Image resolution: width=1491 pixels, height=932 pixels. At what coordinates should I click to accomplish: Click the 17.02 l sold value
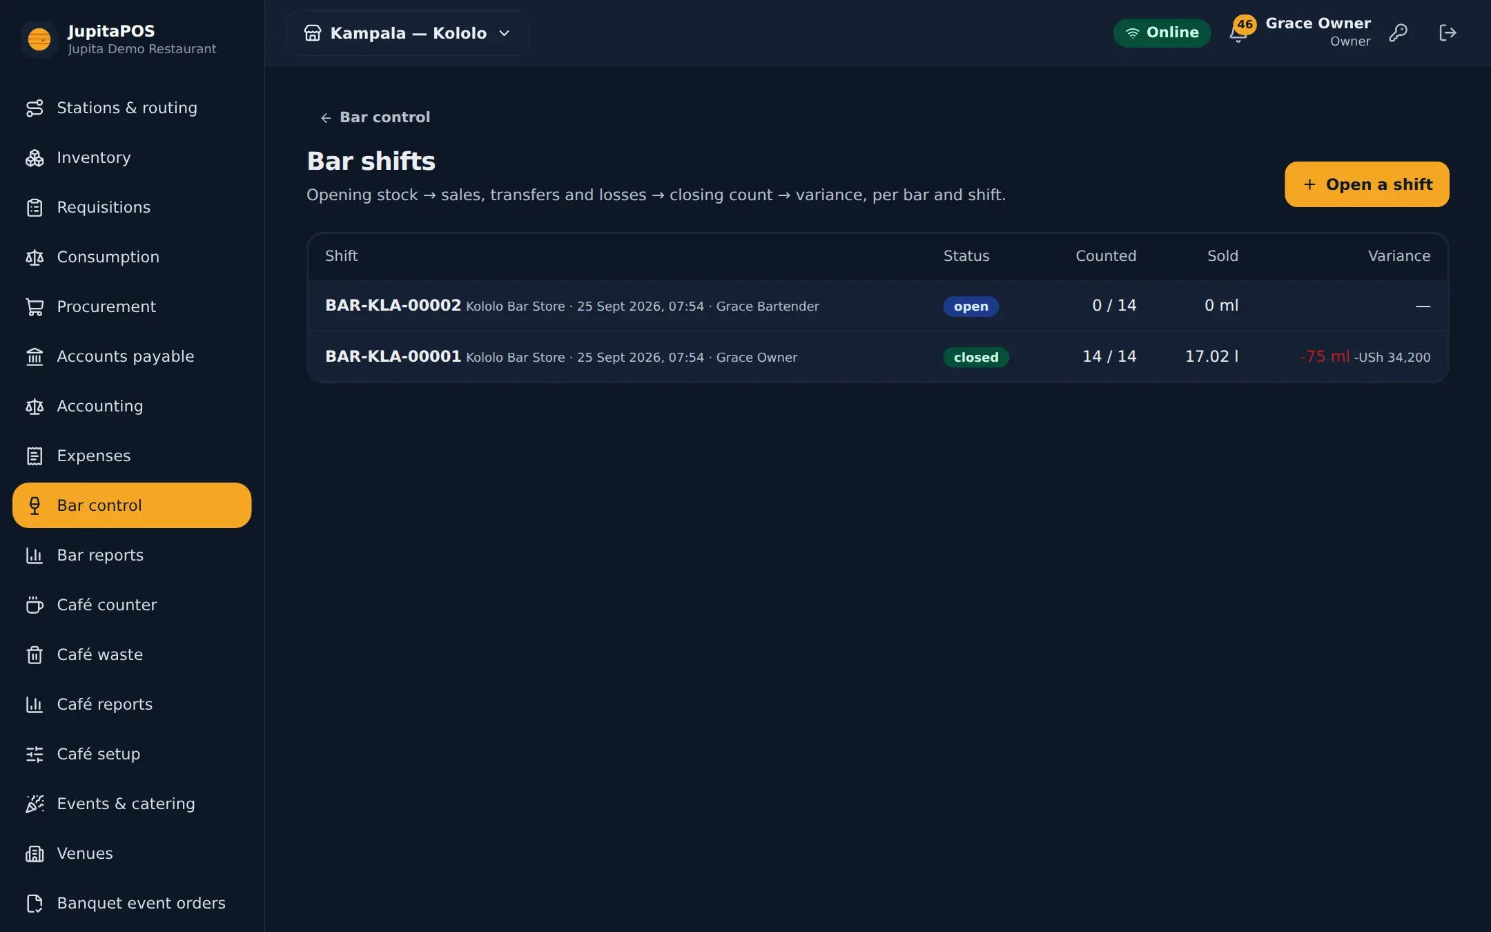[1211, 356]
